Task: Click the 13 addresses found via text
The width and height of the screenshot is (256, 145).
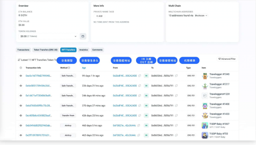Action: 181,16
